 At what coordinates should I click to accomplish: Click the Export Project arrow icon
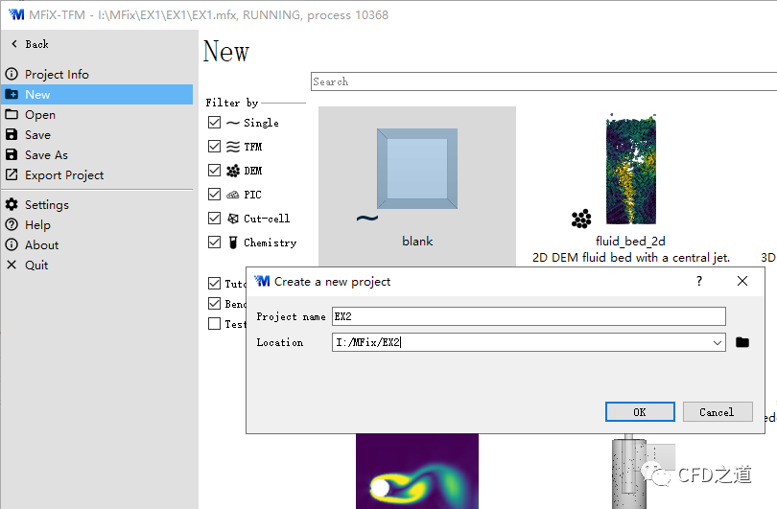point(12,174)
